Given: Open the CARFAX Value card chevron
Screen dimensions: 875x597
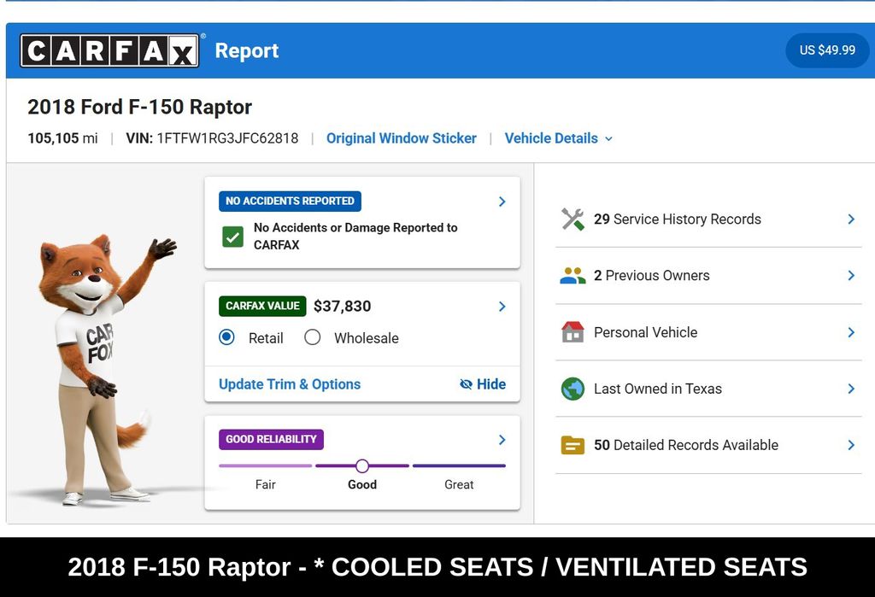Looking at the screenshot, I should 502,307.
